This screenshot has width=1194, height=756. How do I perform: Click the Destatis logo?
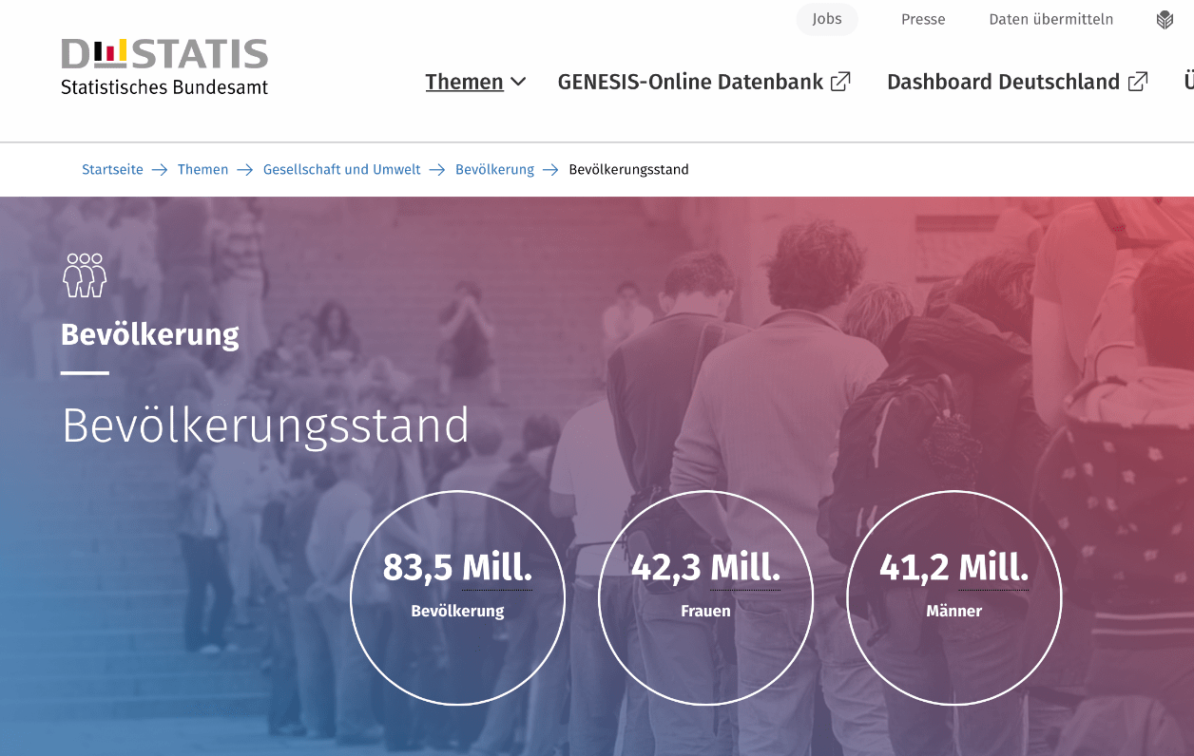pos(164,66)
